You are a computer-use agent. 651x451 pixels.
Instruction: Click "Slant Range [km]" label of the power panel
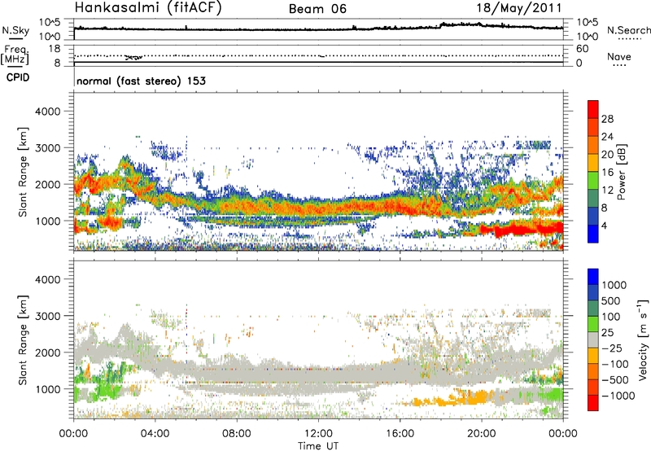[23, 172]
